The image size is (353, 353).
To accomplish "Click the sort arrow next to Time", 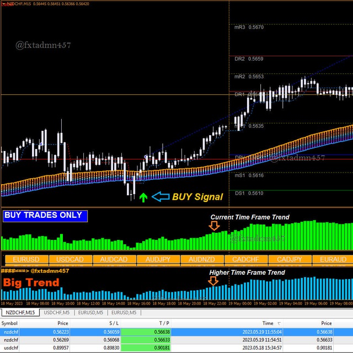I will coord(279,324).
